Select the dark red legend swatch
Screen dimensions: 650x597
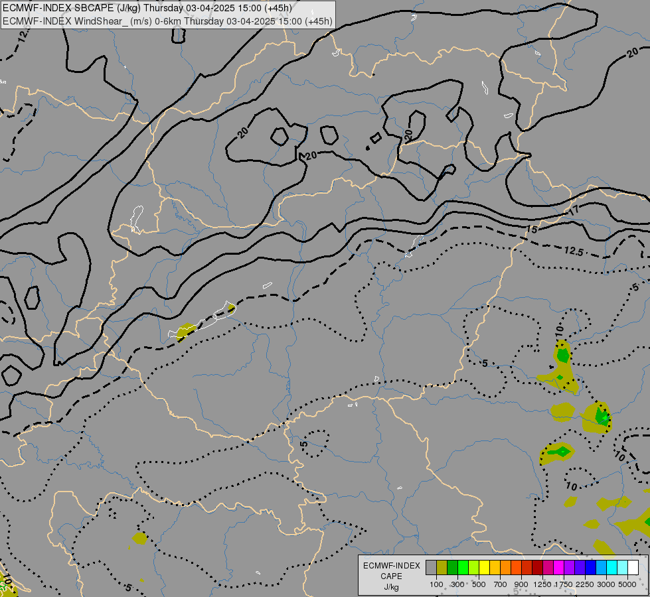click(x=538, y=567)
